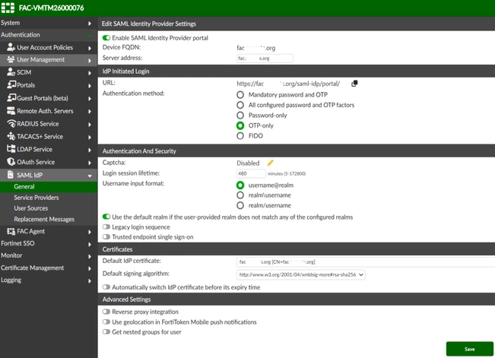
Task: Expand Logging menu arrow
Action: tap(90, 280)
